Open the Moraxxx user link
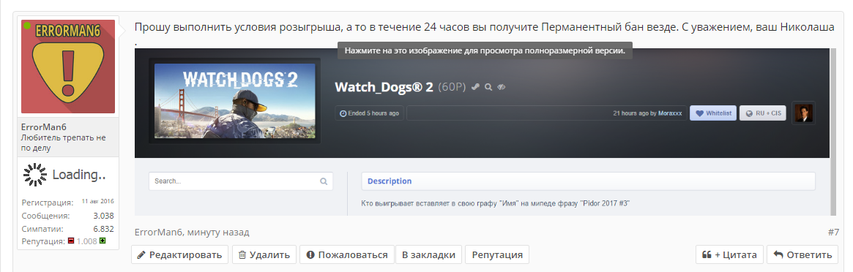This screenshot has height=272, width=853. (670, 113)
